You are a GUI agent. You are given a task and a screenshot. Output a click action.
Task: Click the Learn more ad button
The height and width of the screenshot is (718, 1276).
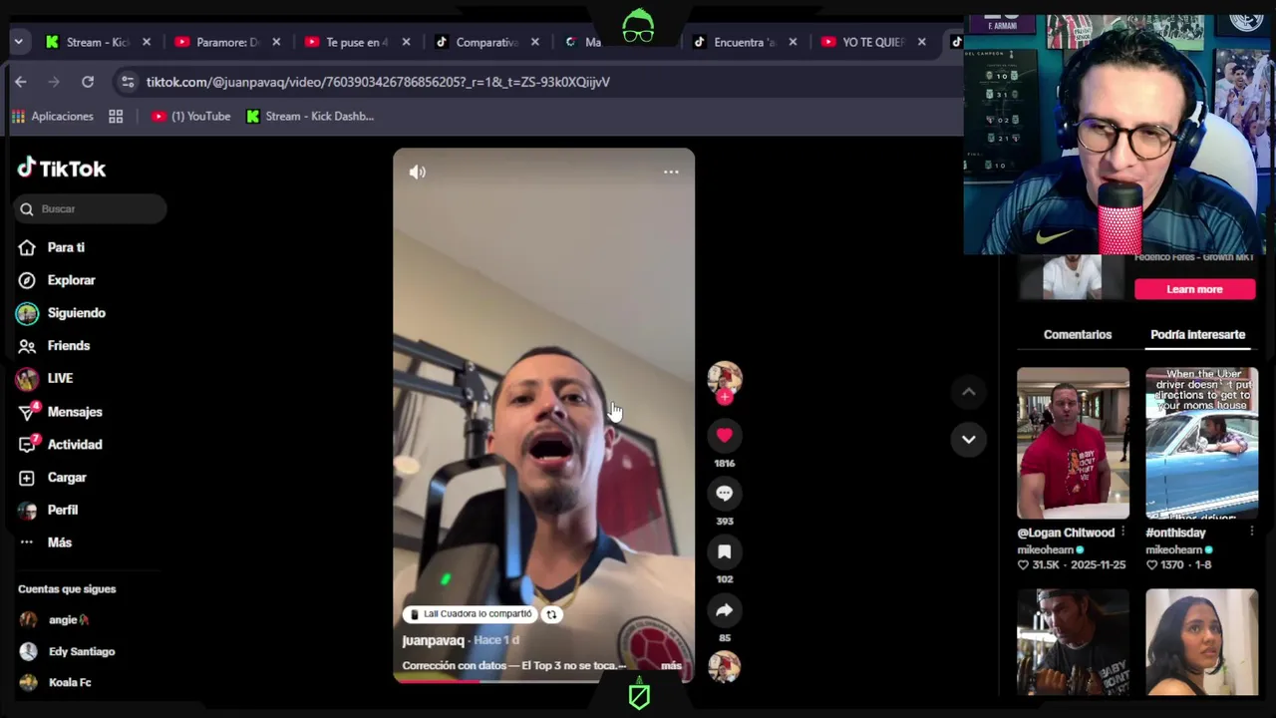coord(1194,289)
